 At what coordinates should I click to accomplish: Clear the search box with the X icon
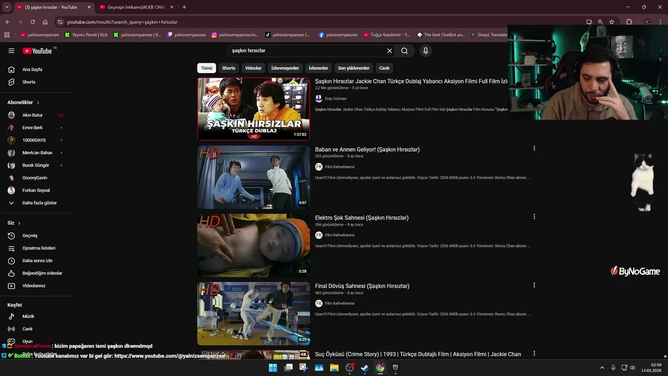click(x=389, y=51)
